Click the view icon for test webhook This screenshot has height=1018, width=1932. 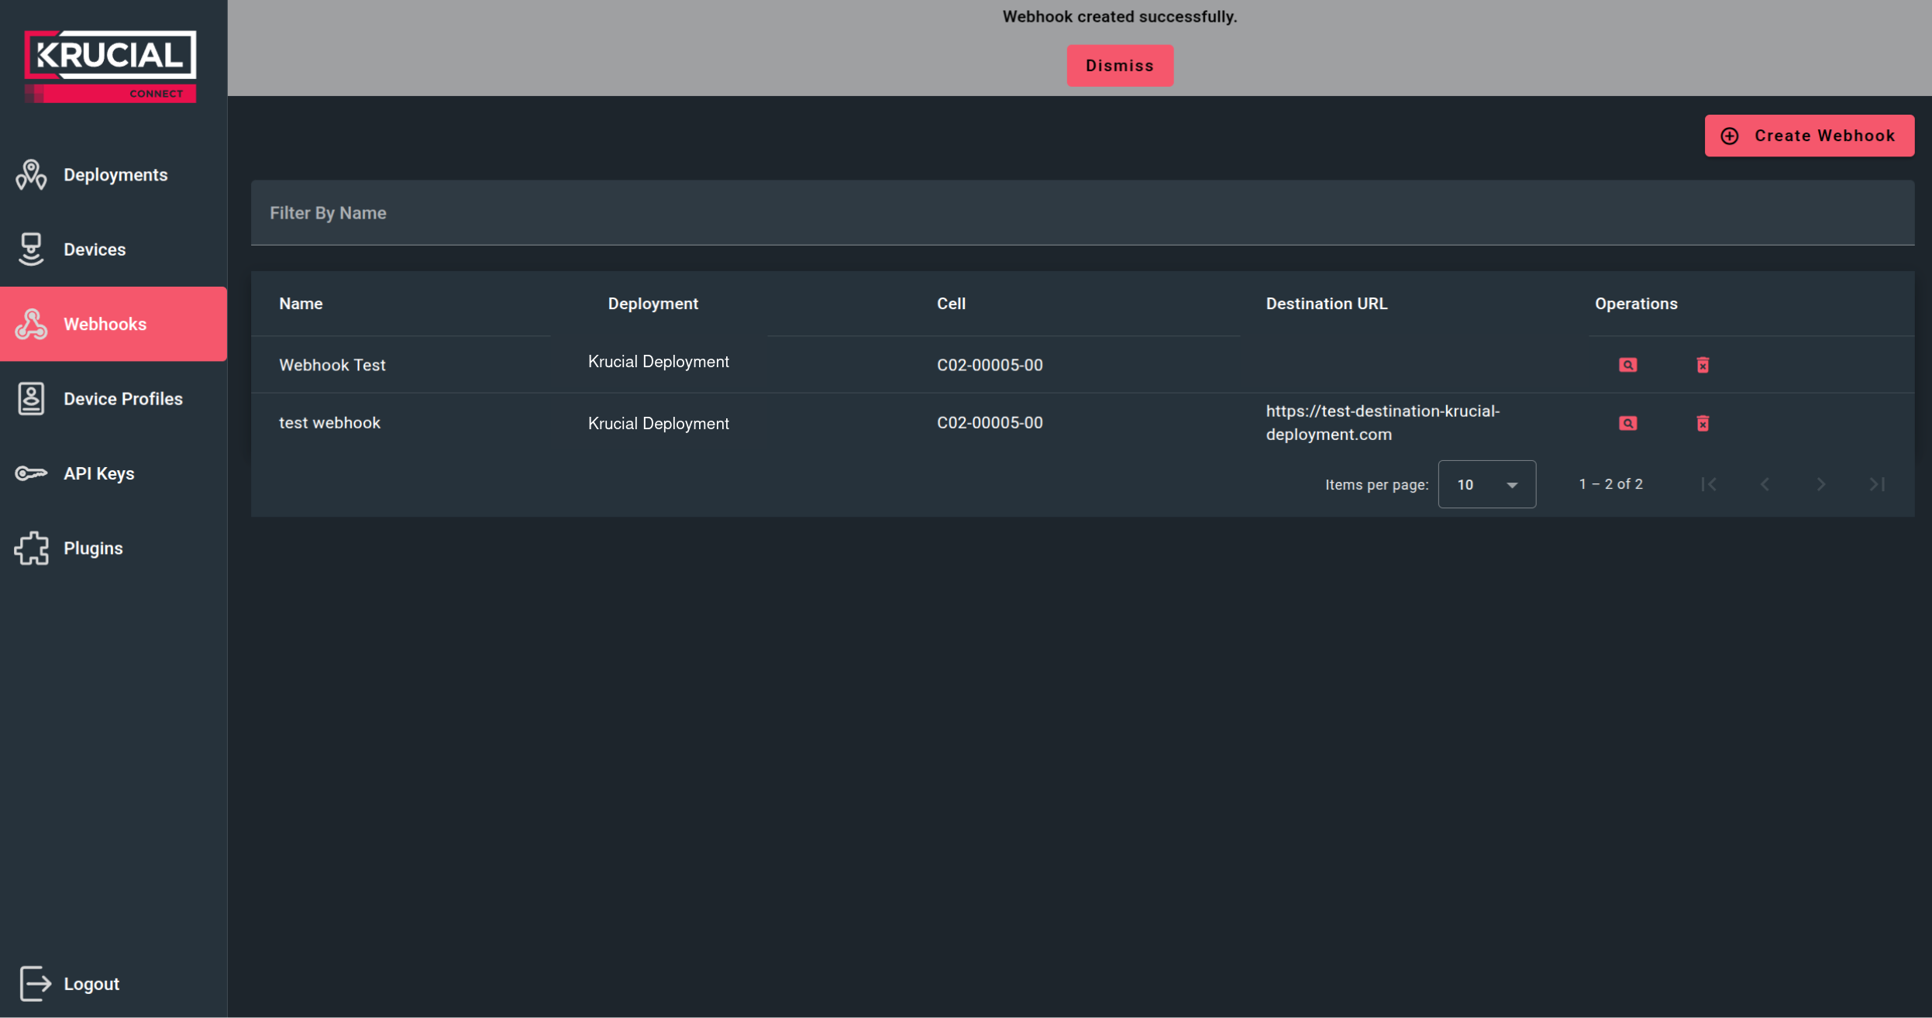(x=1627, y=423)
